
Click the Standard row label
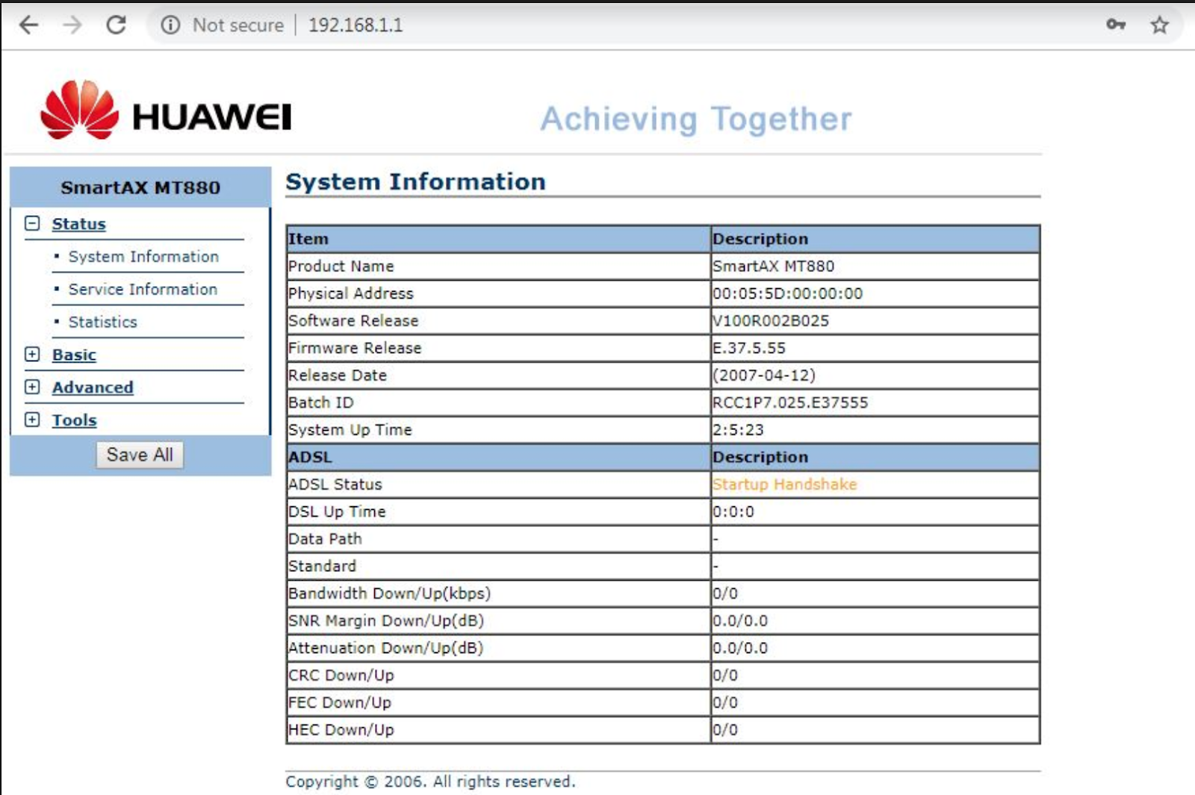tap(323, 567)
